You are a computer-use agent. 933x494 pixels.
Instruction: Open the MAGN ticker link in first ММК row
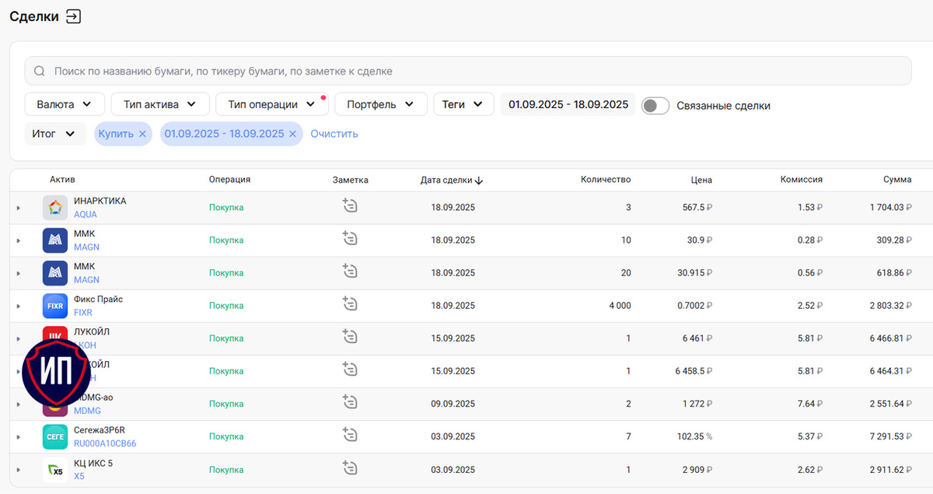[x=86, y=247]
